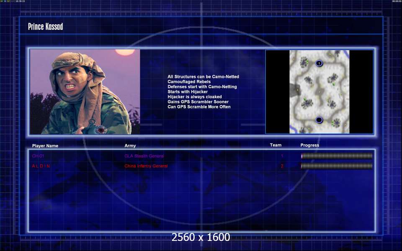Click the Prince Kassad title text
This screenshot has height=251, width=402.
[45, 27]
